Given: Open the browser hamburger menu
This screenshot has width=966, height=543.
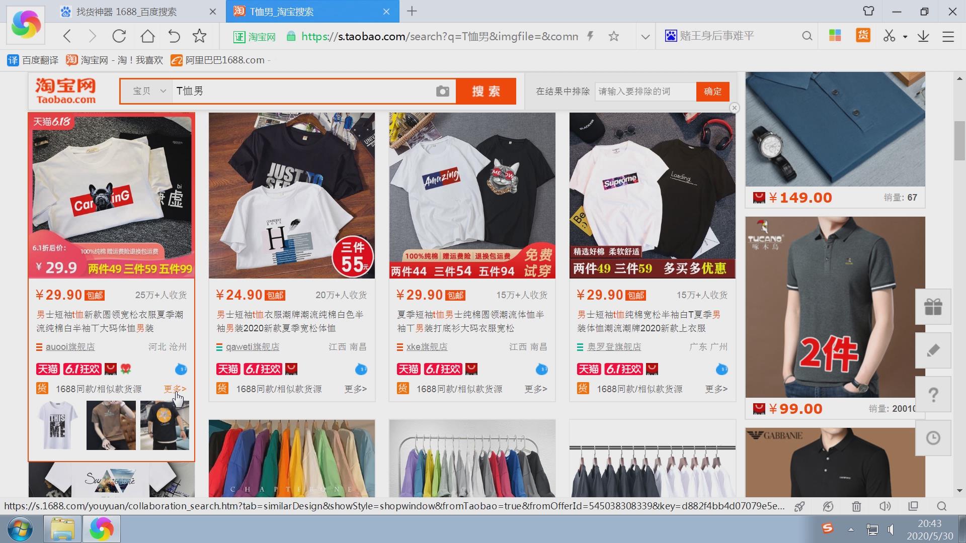Looking at the screenshot, I should (949, 36).
